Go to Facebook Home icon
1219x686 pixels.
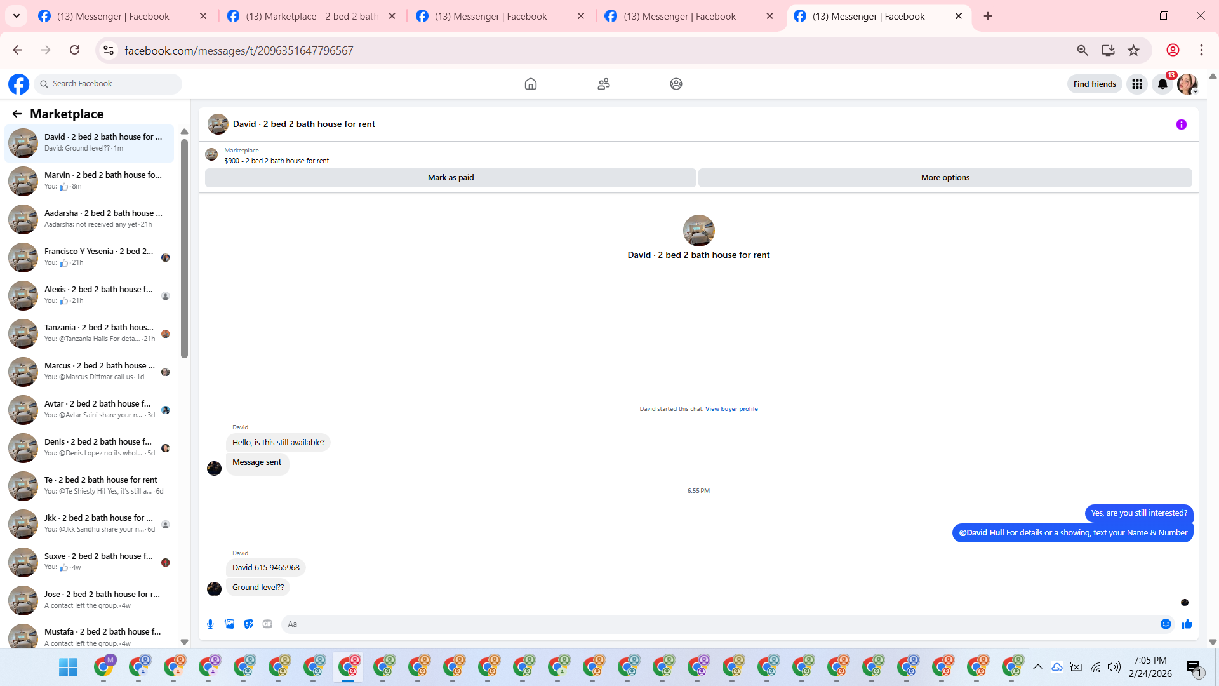pyautogui.click(x=531, y=84)
